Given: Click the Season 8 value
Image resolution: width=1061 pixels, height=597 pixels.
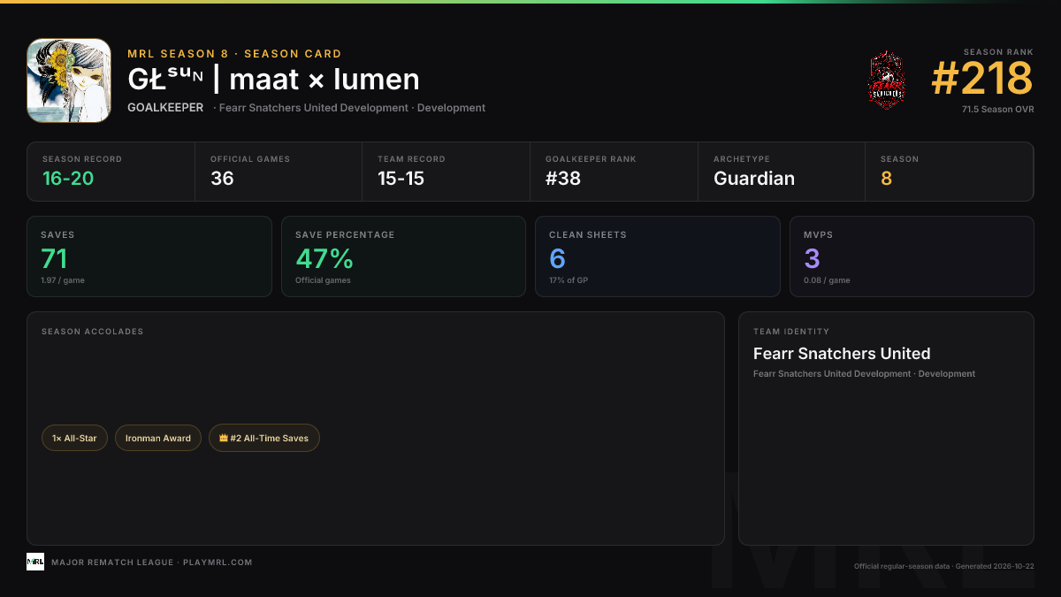Looking at the screenshot, I should (x=886, y=179).
